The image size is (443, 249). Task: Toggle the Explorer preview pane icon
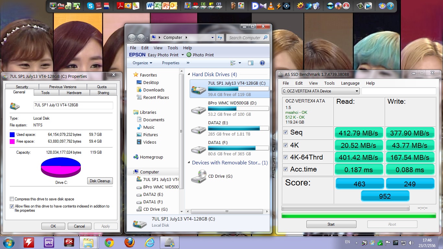point(250,63)
